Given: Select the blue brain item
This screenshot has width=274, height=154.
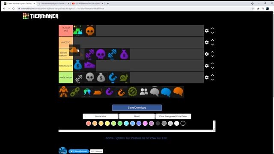Looking at the screenshot, I should (x=166, y=92).
